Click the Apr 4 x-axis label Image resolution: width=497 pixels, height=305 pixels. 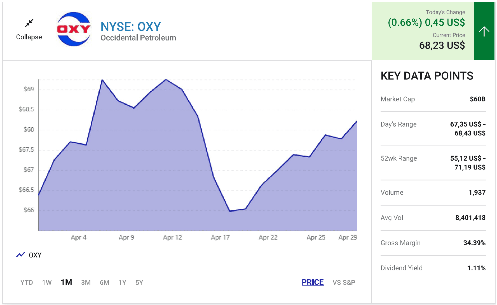click(79, 237)
